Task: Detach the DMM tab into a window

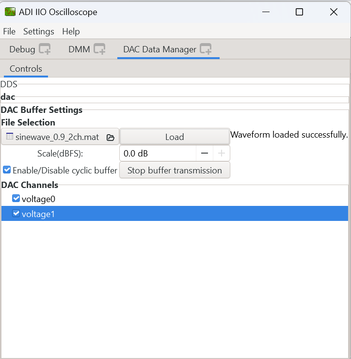Action: pyautogui.click(x=99, y=49)
